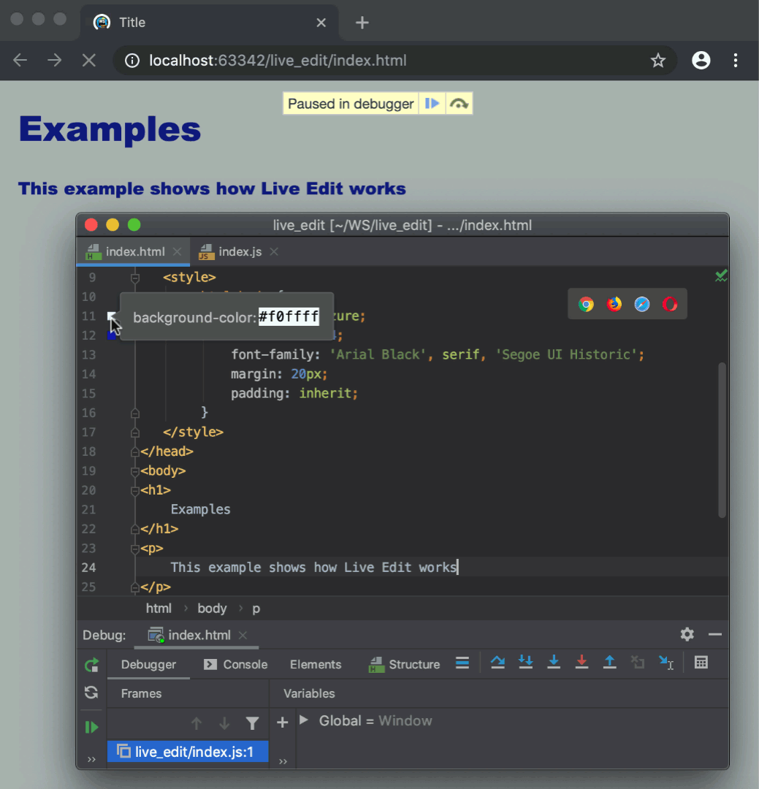The image size is (759, 789).
Task: Add a new watch with the plus button
Action: pyautogui.click(x=282, y=721)
